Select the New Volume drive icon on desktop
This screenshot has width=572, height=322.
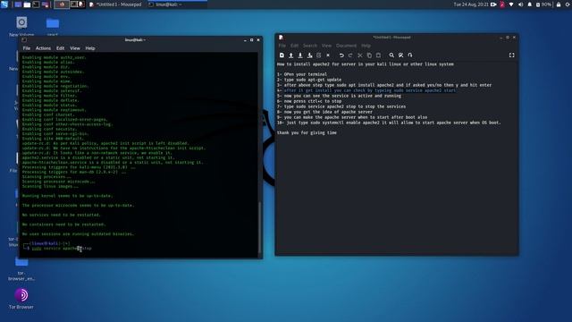click(21, 26)
